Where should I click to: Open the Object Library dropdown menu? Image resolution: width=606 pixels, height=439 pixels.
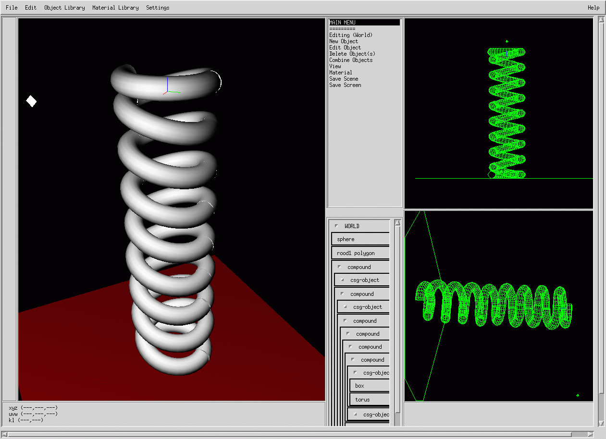[64, 8]
